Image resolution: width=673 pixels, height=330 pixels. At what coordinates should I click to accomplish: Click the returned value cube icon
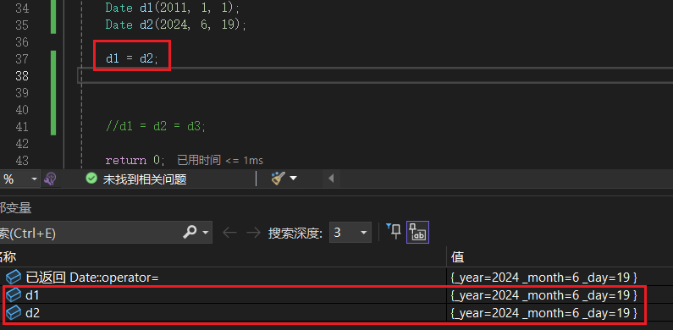point(14,278)
